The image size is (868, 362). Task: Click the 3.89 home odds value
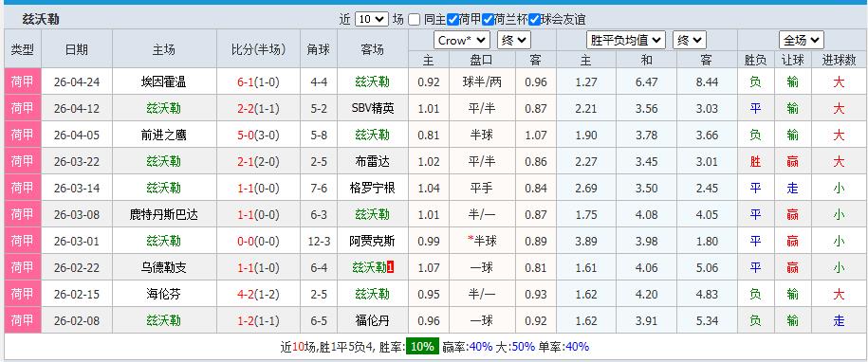[586, 242]
